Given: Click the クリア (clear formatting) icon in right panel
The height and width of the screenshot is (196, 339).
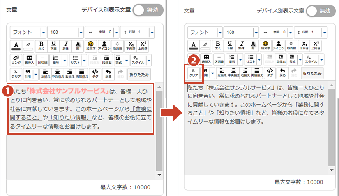Looking at the screenshot, I should coord(194,73).
